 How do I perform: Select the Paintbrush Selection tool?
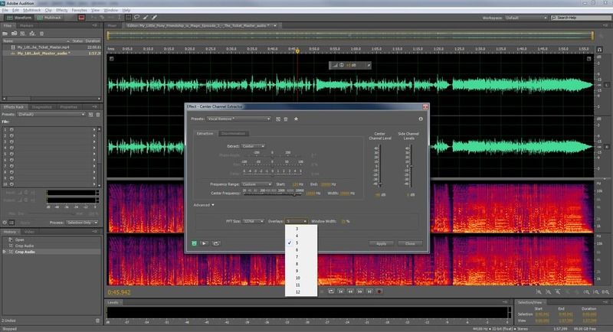pyautogui.click(x=146, y=18)
